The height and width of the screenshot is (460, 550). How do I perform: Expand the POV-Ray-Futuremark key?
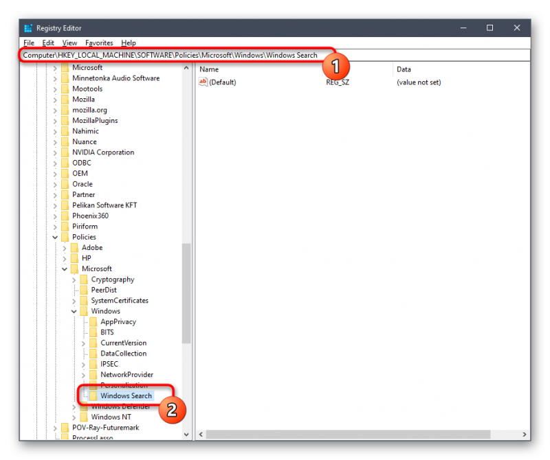pos(55,428)
